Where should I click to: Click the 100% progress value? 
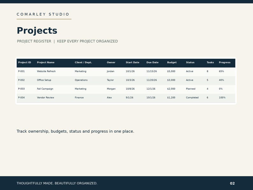click(x=222, y=98)
